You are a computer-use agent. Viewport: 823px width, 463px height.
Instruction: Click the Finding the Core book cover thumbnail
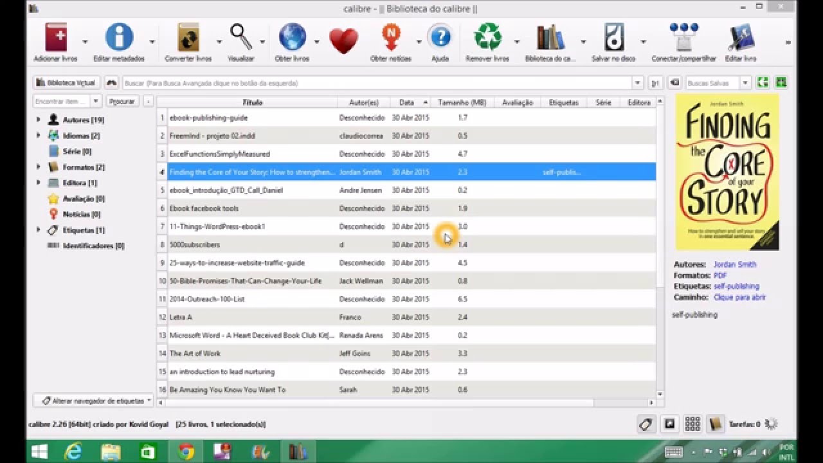point(727,172)
